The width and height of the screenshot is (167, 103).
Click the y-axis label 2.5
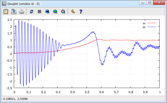[10, 20]
